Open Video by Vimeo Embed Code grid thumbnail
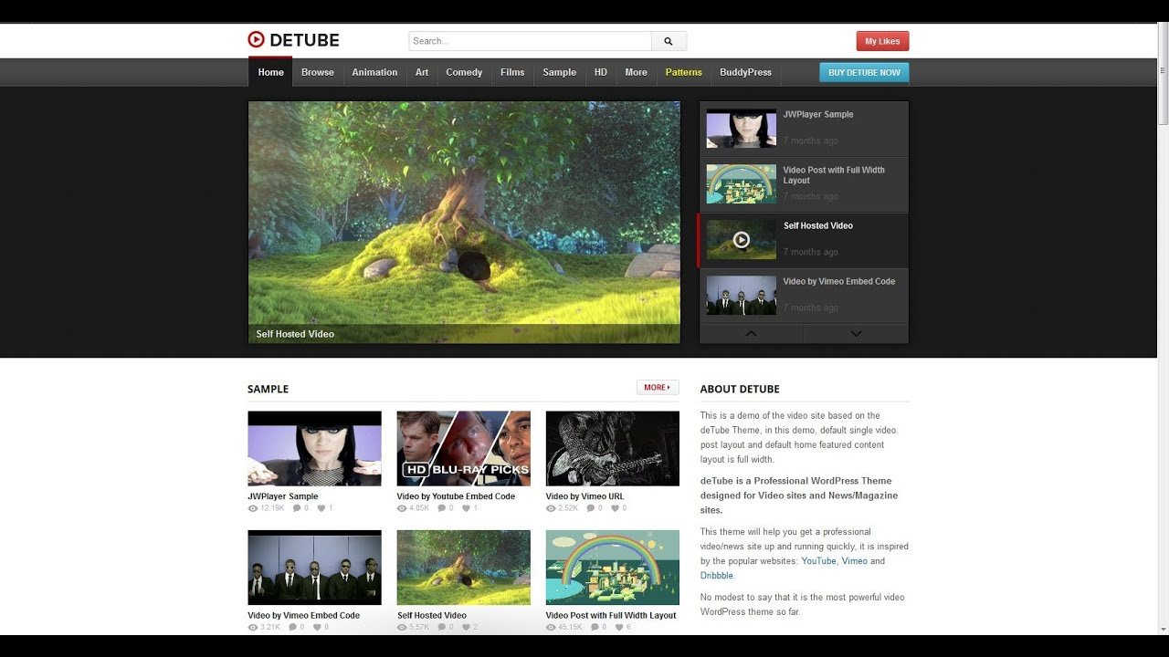Viewport: 1169px width, 657px height. tap(314, 568)
